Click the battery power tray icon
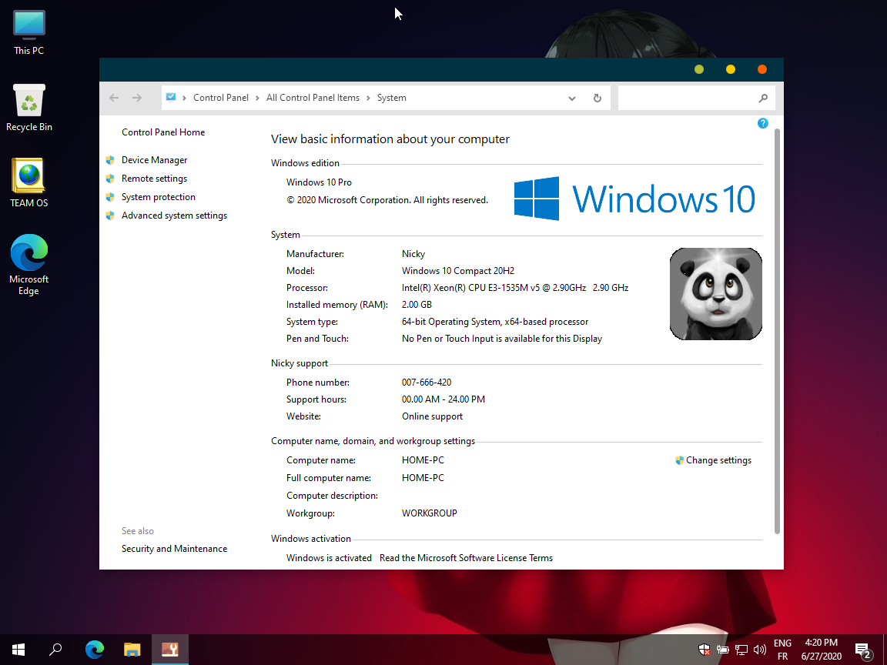This screenshot has width=887, height=665. tap(722, 650)
